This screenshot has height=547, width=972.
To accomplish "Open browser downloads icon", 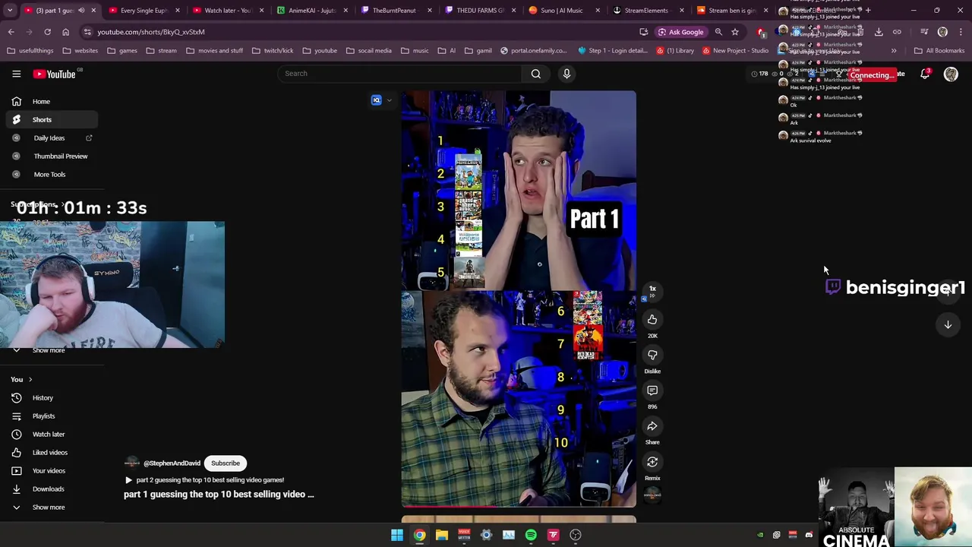I will pyautogui.click(x=879, y=32).
